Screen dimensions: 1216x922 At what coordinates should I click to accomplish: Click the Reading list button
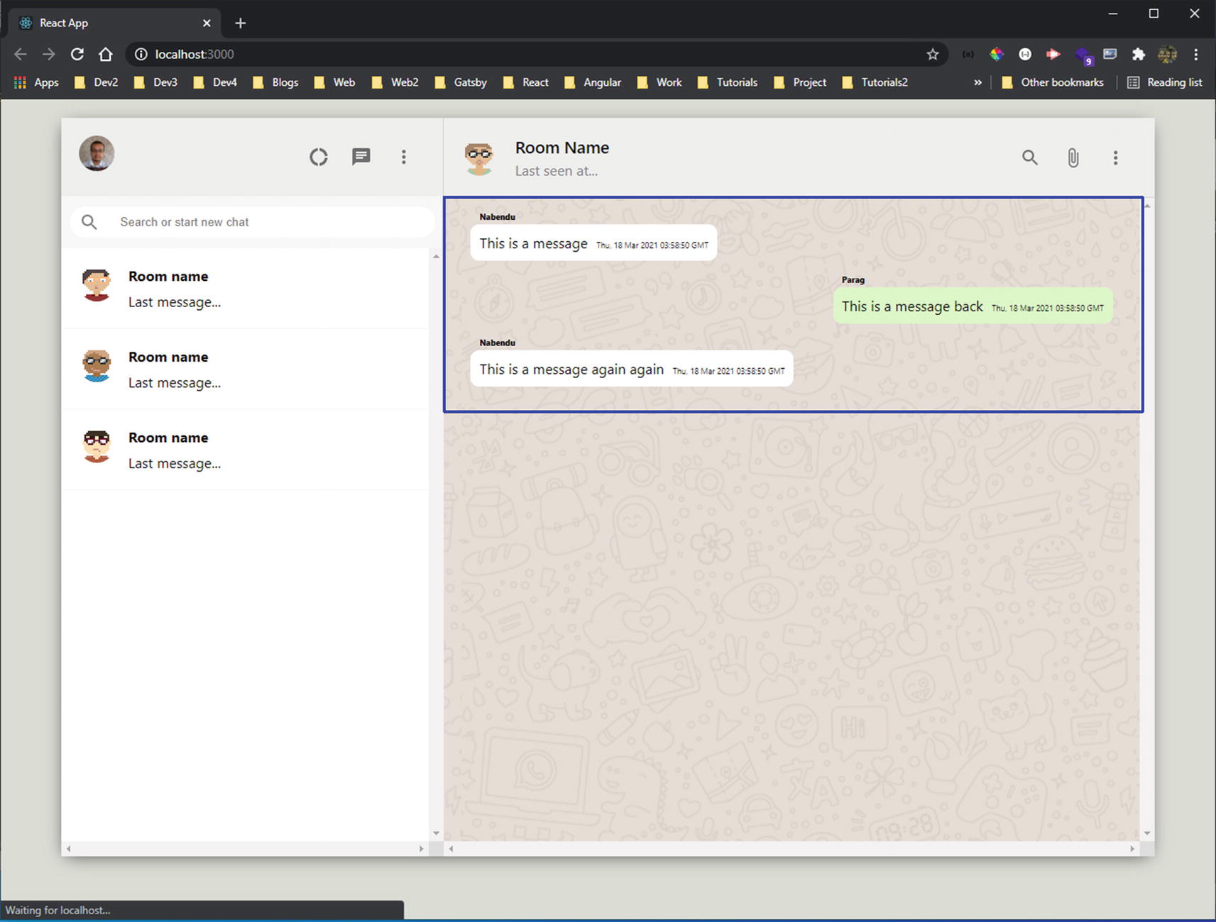1166,82
